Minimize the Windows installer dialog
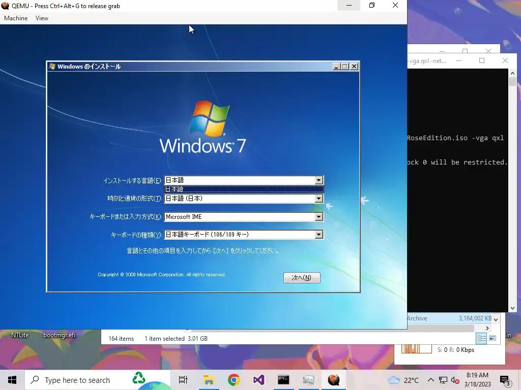The width and height of the screenshot is (521, 390). [336, 67]
